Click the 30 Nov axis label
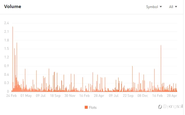This screenshot has width=185, height=115. coord(70,96)
